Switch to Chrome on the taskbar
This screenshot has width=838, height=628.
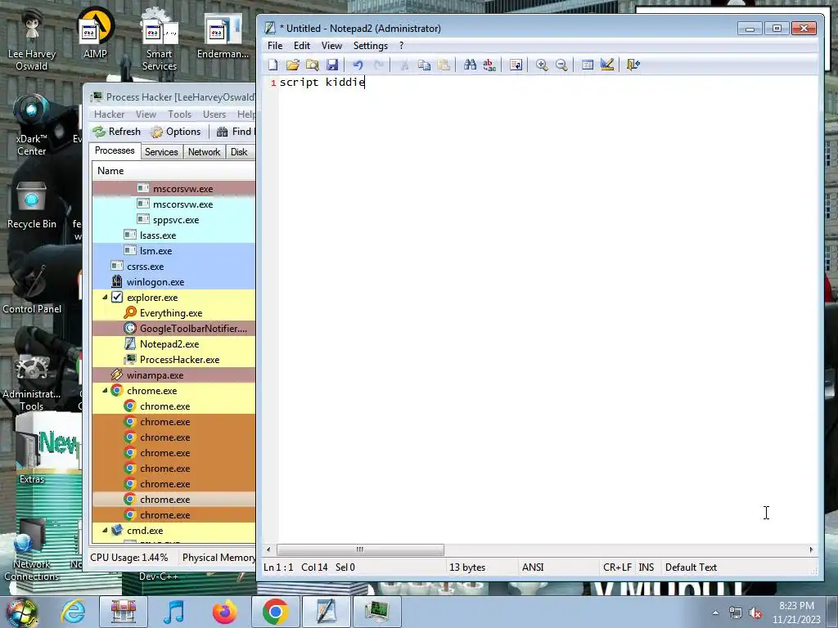click(x=276, y=612)
